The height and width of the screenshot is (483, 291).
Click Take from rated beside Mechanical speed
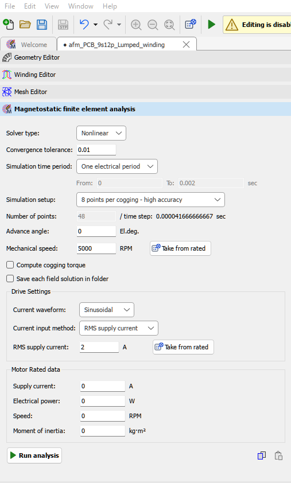(180, 248)
